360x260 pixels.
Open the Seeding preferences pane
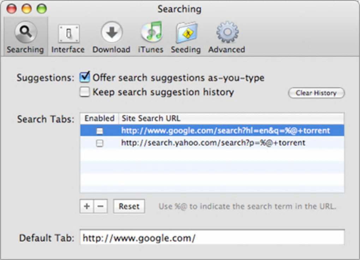(x=186, y=37)
